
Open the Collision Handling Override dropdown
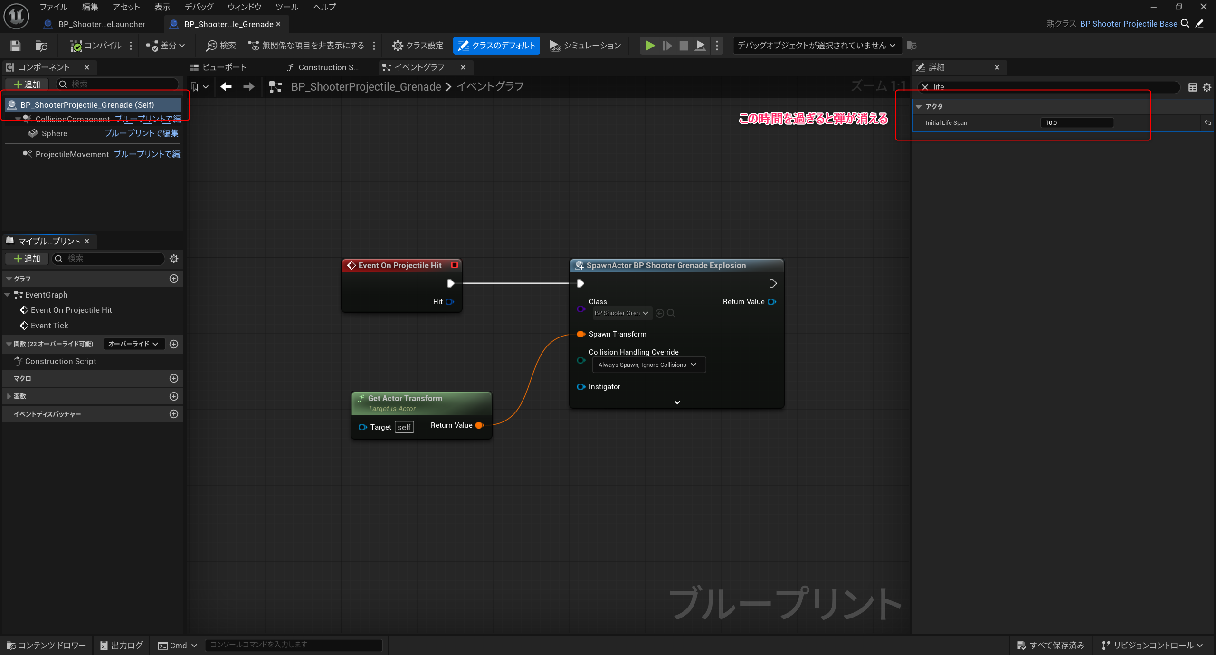pos(648,365)
